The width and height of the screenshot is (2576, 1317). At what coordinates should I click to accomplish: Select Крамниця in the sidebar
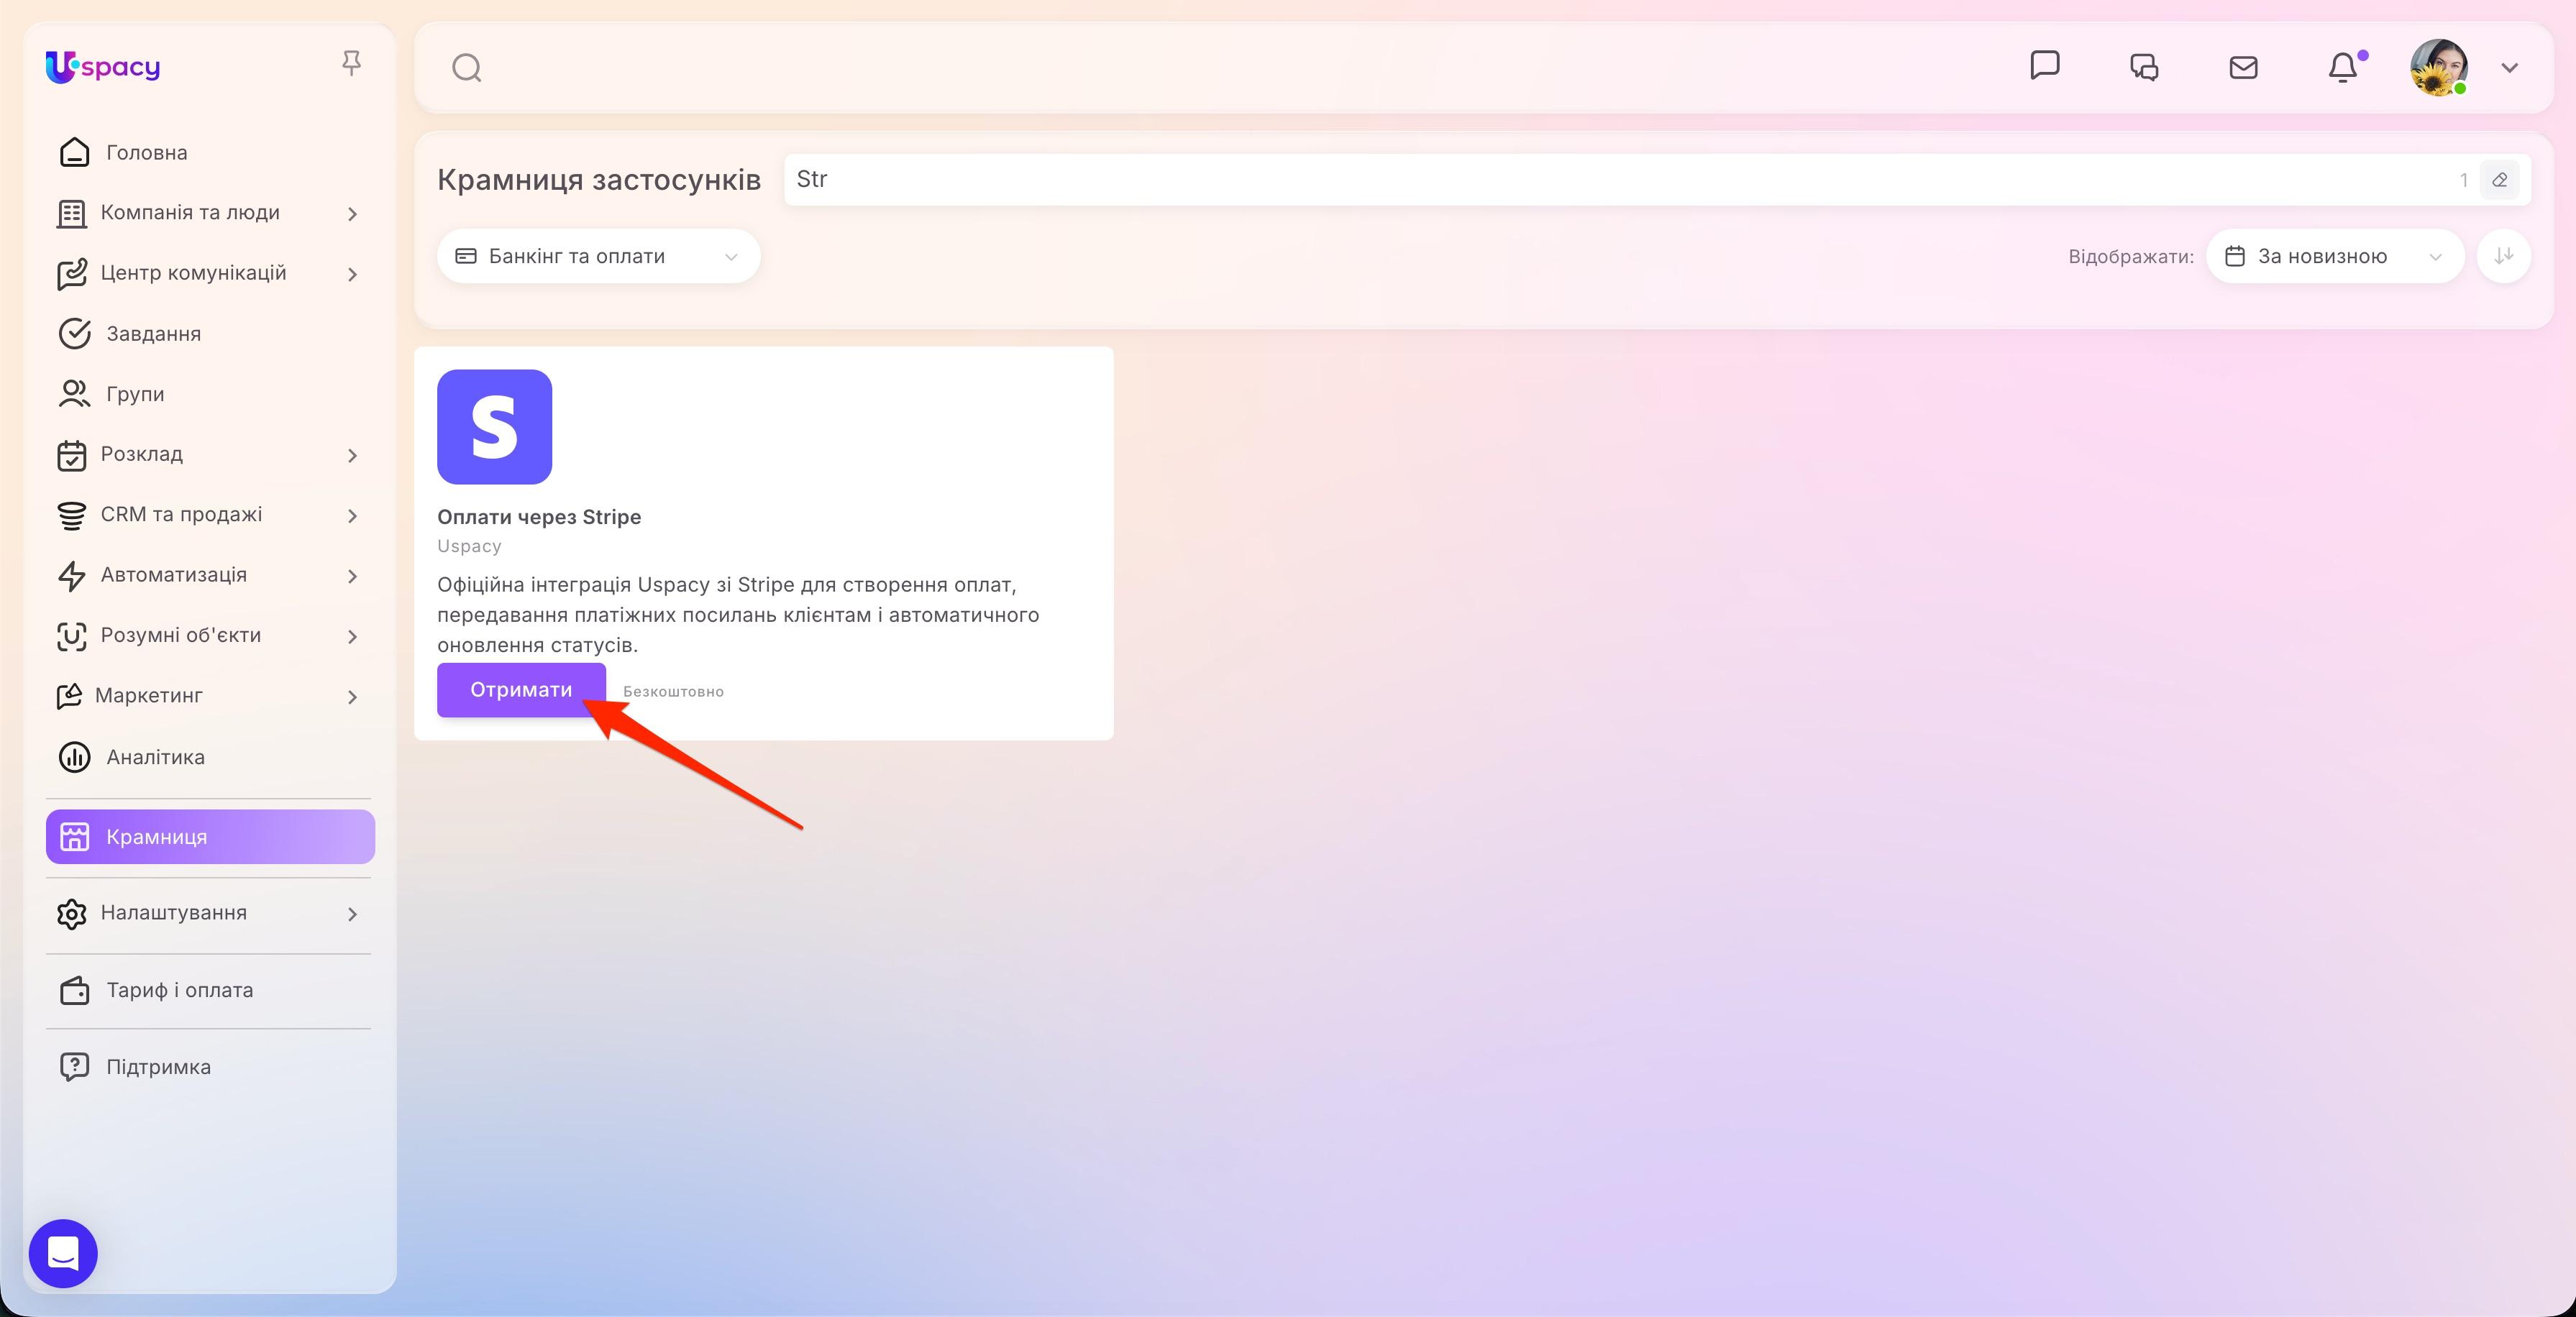click(x=210, y=836)
